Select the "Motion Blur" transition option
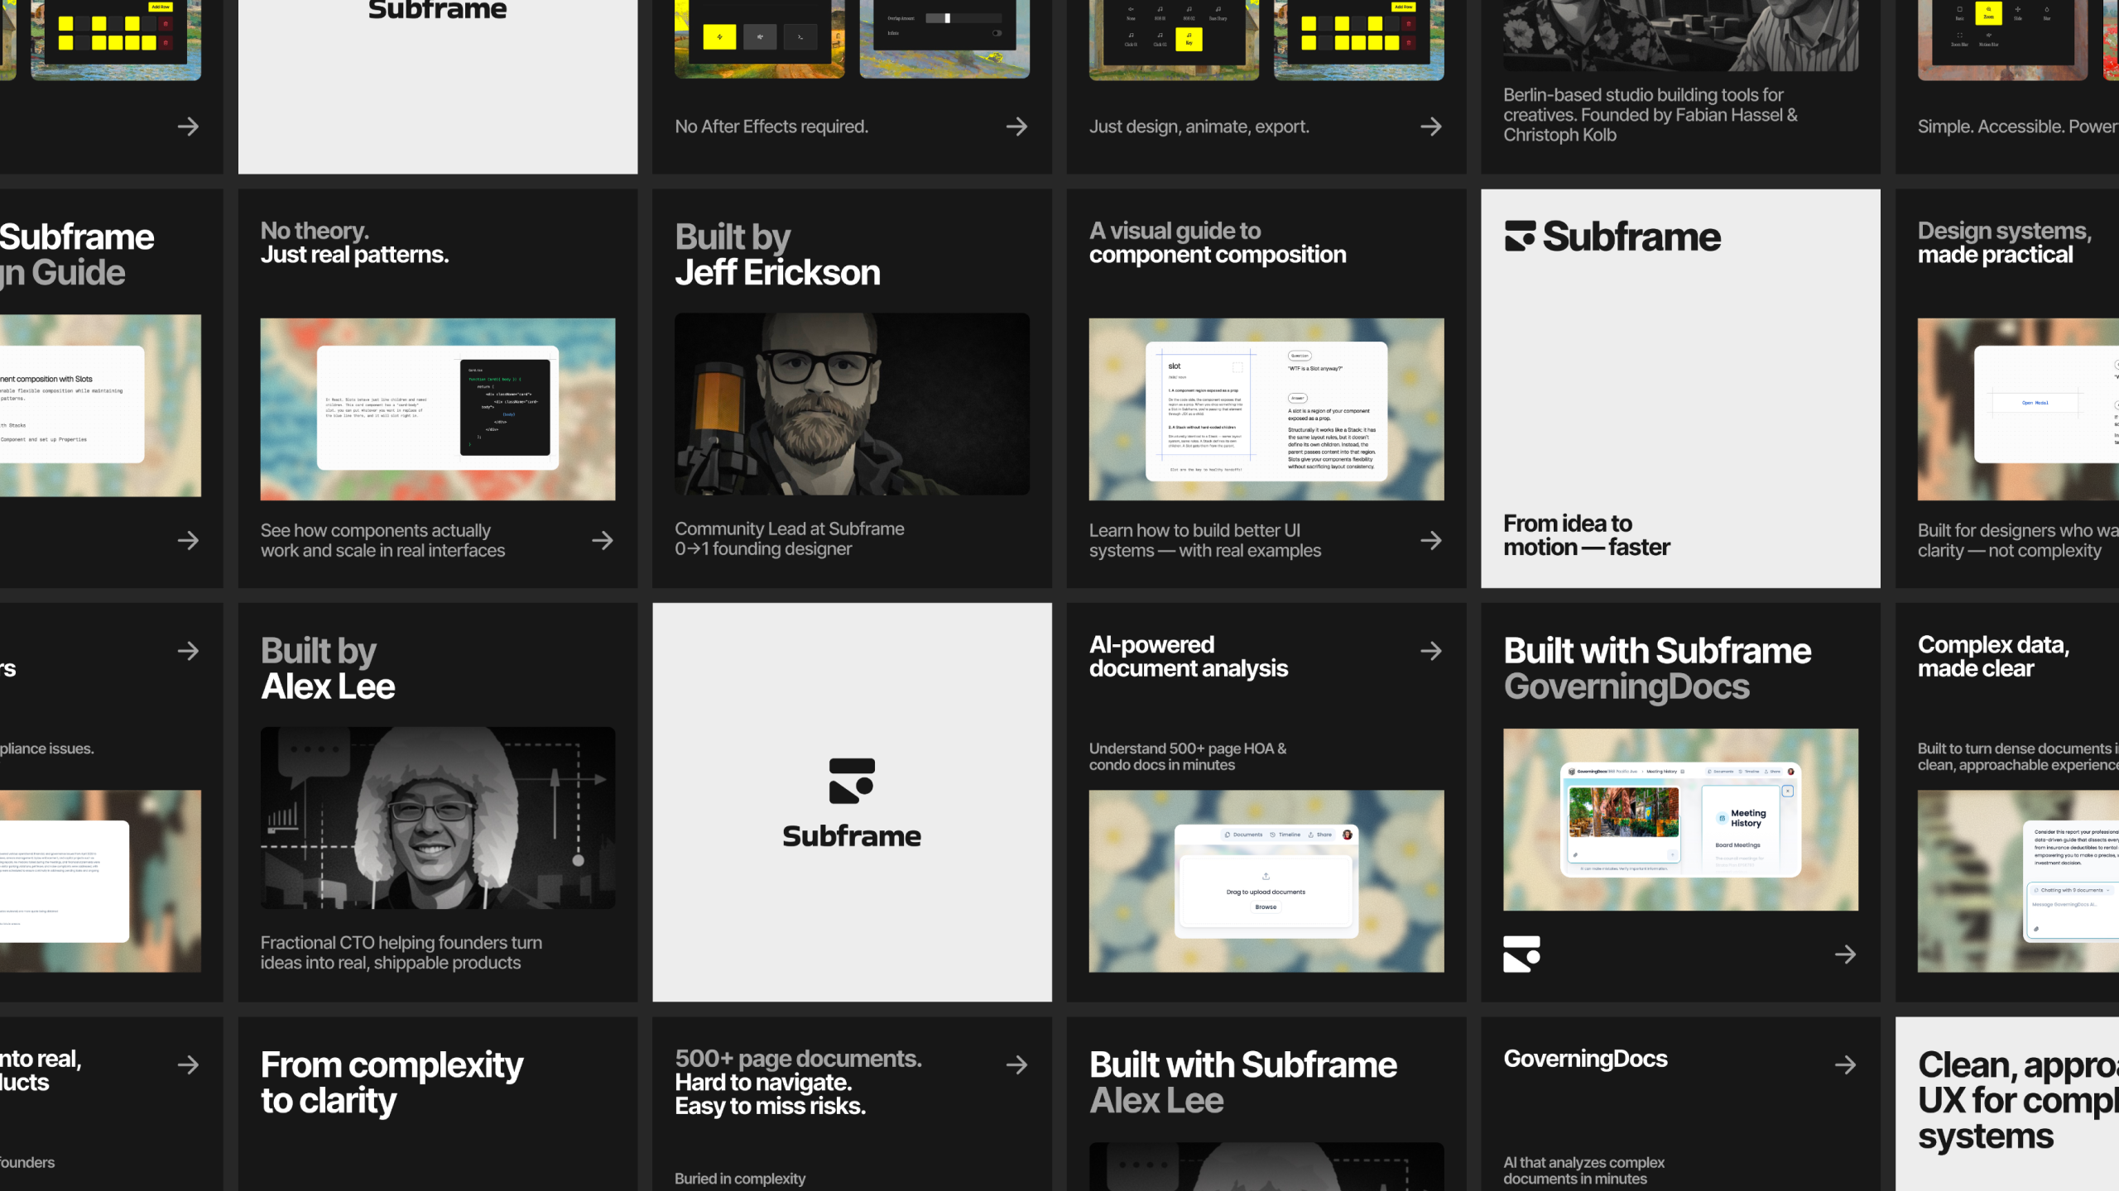 [1988, 39]
